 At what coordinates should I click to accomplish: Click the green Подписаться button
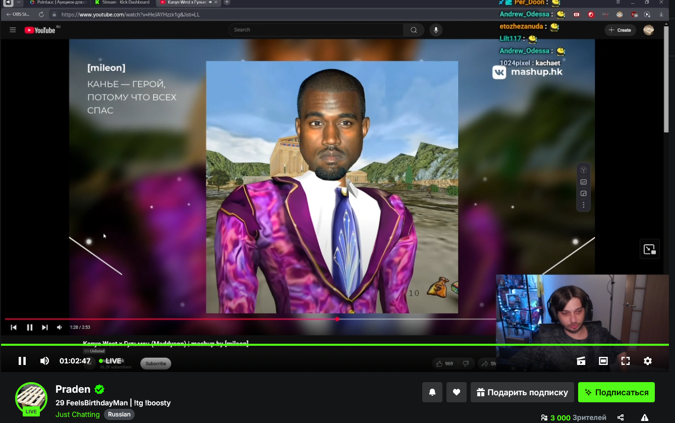coord(616,392)
